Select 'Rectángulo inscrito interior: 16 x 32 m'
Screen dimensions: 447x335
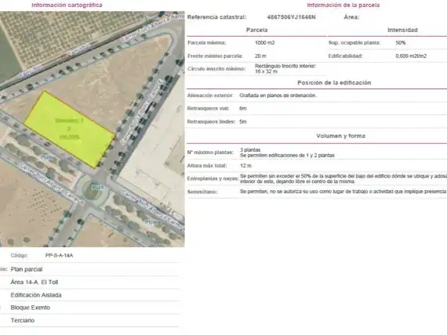click(285, 69)
